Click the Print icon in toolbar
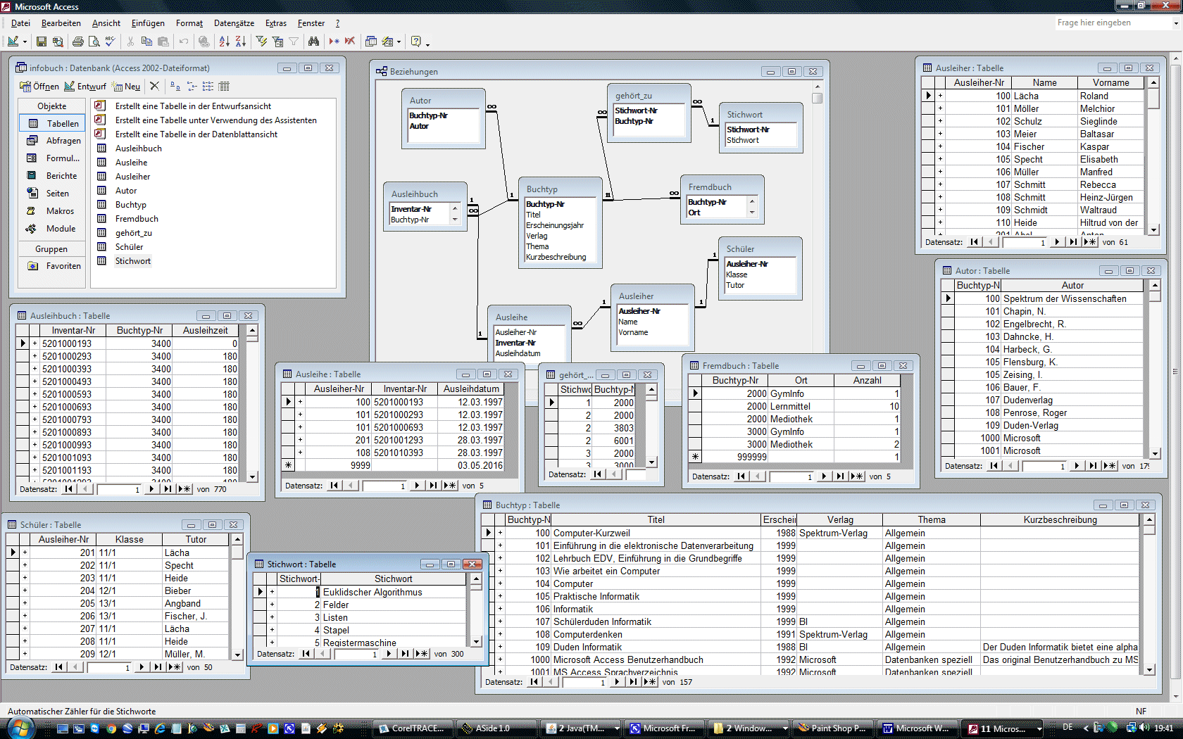The width and height of the screenshot is (1183, 739). pyautogui.click(x=77, y=42)
